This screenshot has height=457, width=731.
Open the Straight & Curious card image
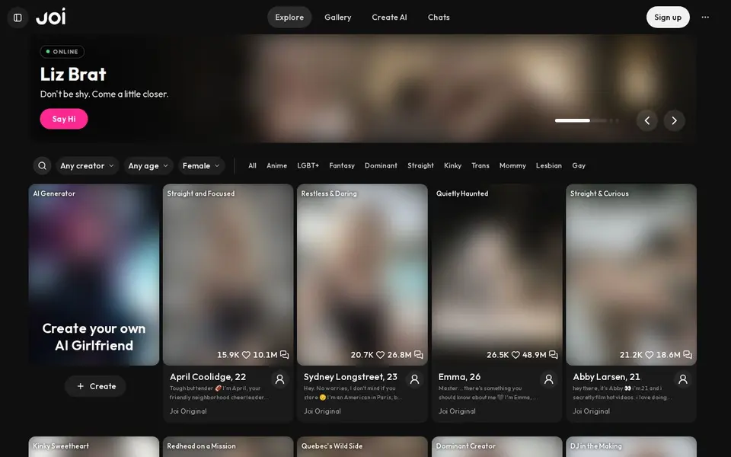(x=631, y=275)
